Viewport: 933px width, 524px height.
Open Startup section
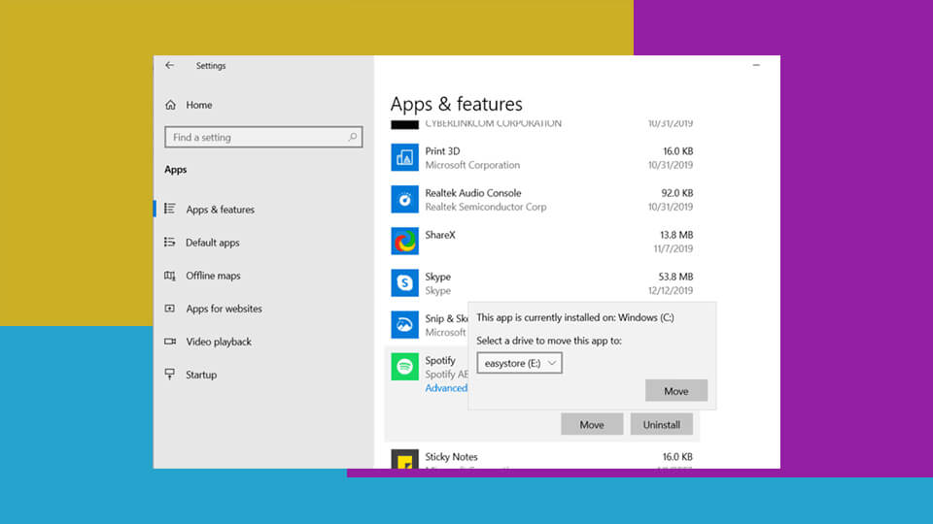(201, 375)
